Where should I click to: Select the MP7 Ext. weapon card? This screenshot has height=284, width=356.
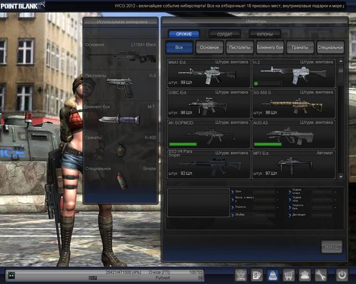(x=294, y=164)
